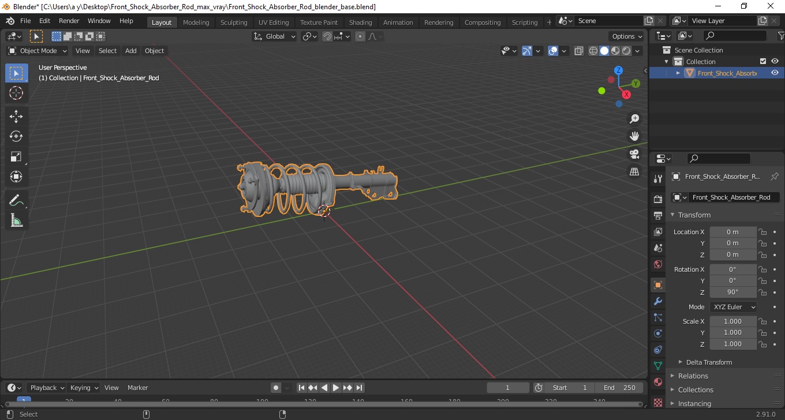
Task: Select the Transform tool
Action: (x=16, y=177)
